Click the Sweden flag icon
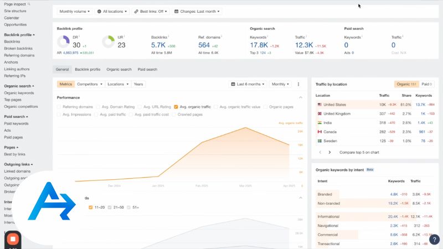 tap(320, 141)
